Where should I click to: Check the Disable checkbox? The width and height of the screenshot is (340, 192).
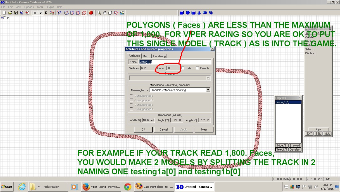pyautogui.click(x=197, y=68)
